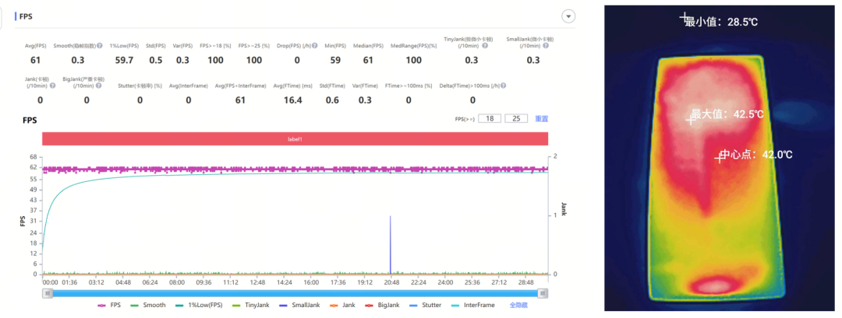Viewport: 842px width, 318px height.
Task: Click the SmallJank spike near 20:48
Action: click(x=391, y=243)
